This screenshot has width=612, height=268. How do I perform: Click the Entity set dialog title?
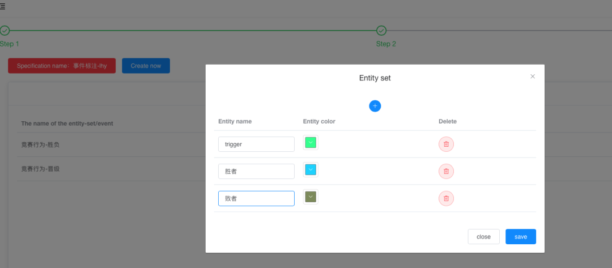coord(375,78)
